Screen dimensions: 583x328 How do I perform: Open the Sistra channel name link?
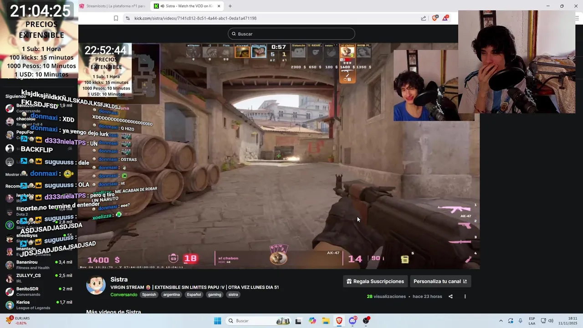(x=119, y=279)
